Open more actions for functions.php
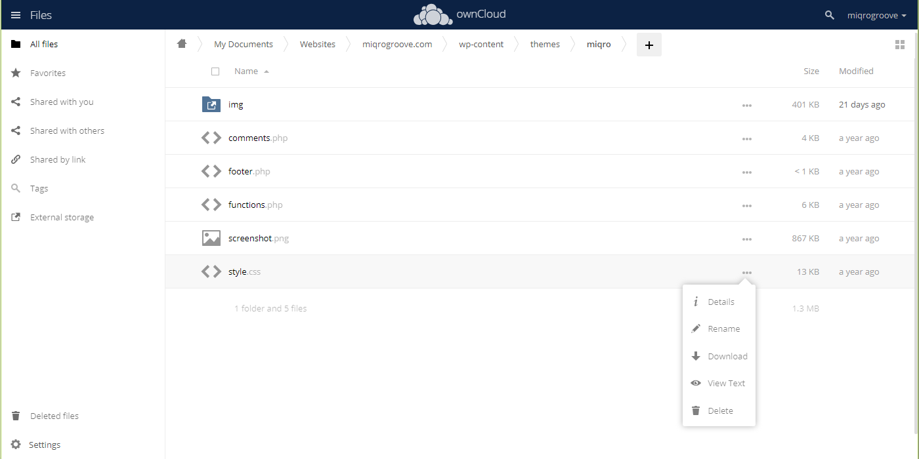This screenshot has width=919, height=459. pyautogui.click(x=747, y=205)
